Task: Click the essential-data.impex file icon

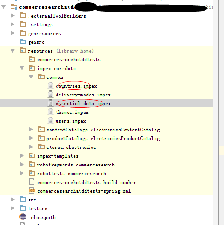Action: [51, 103]
